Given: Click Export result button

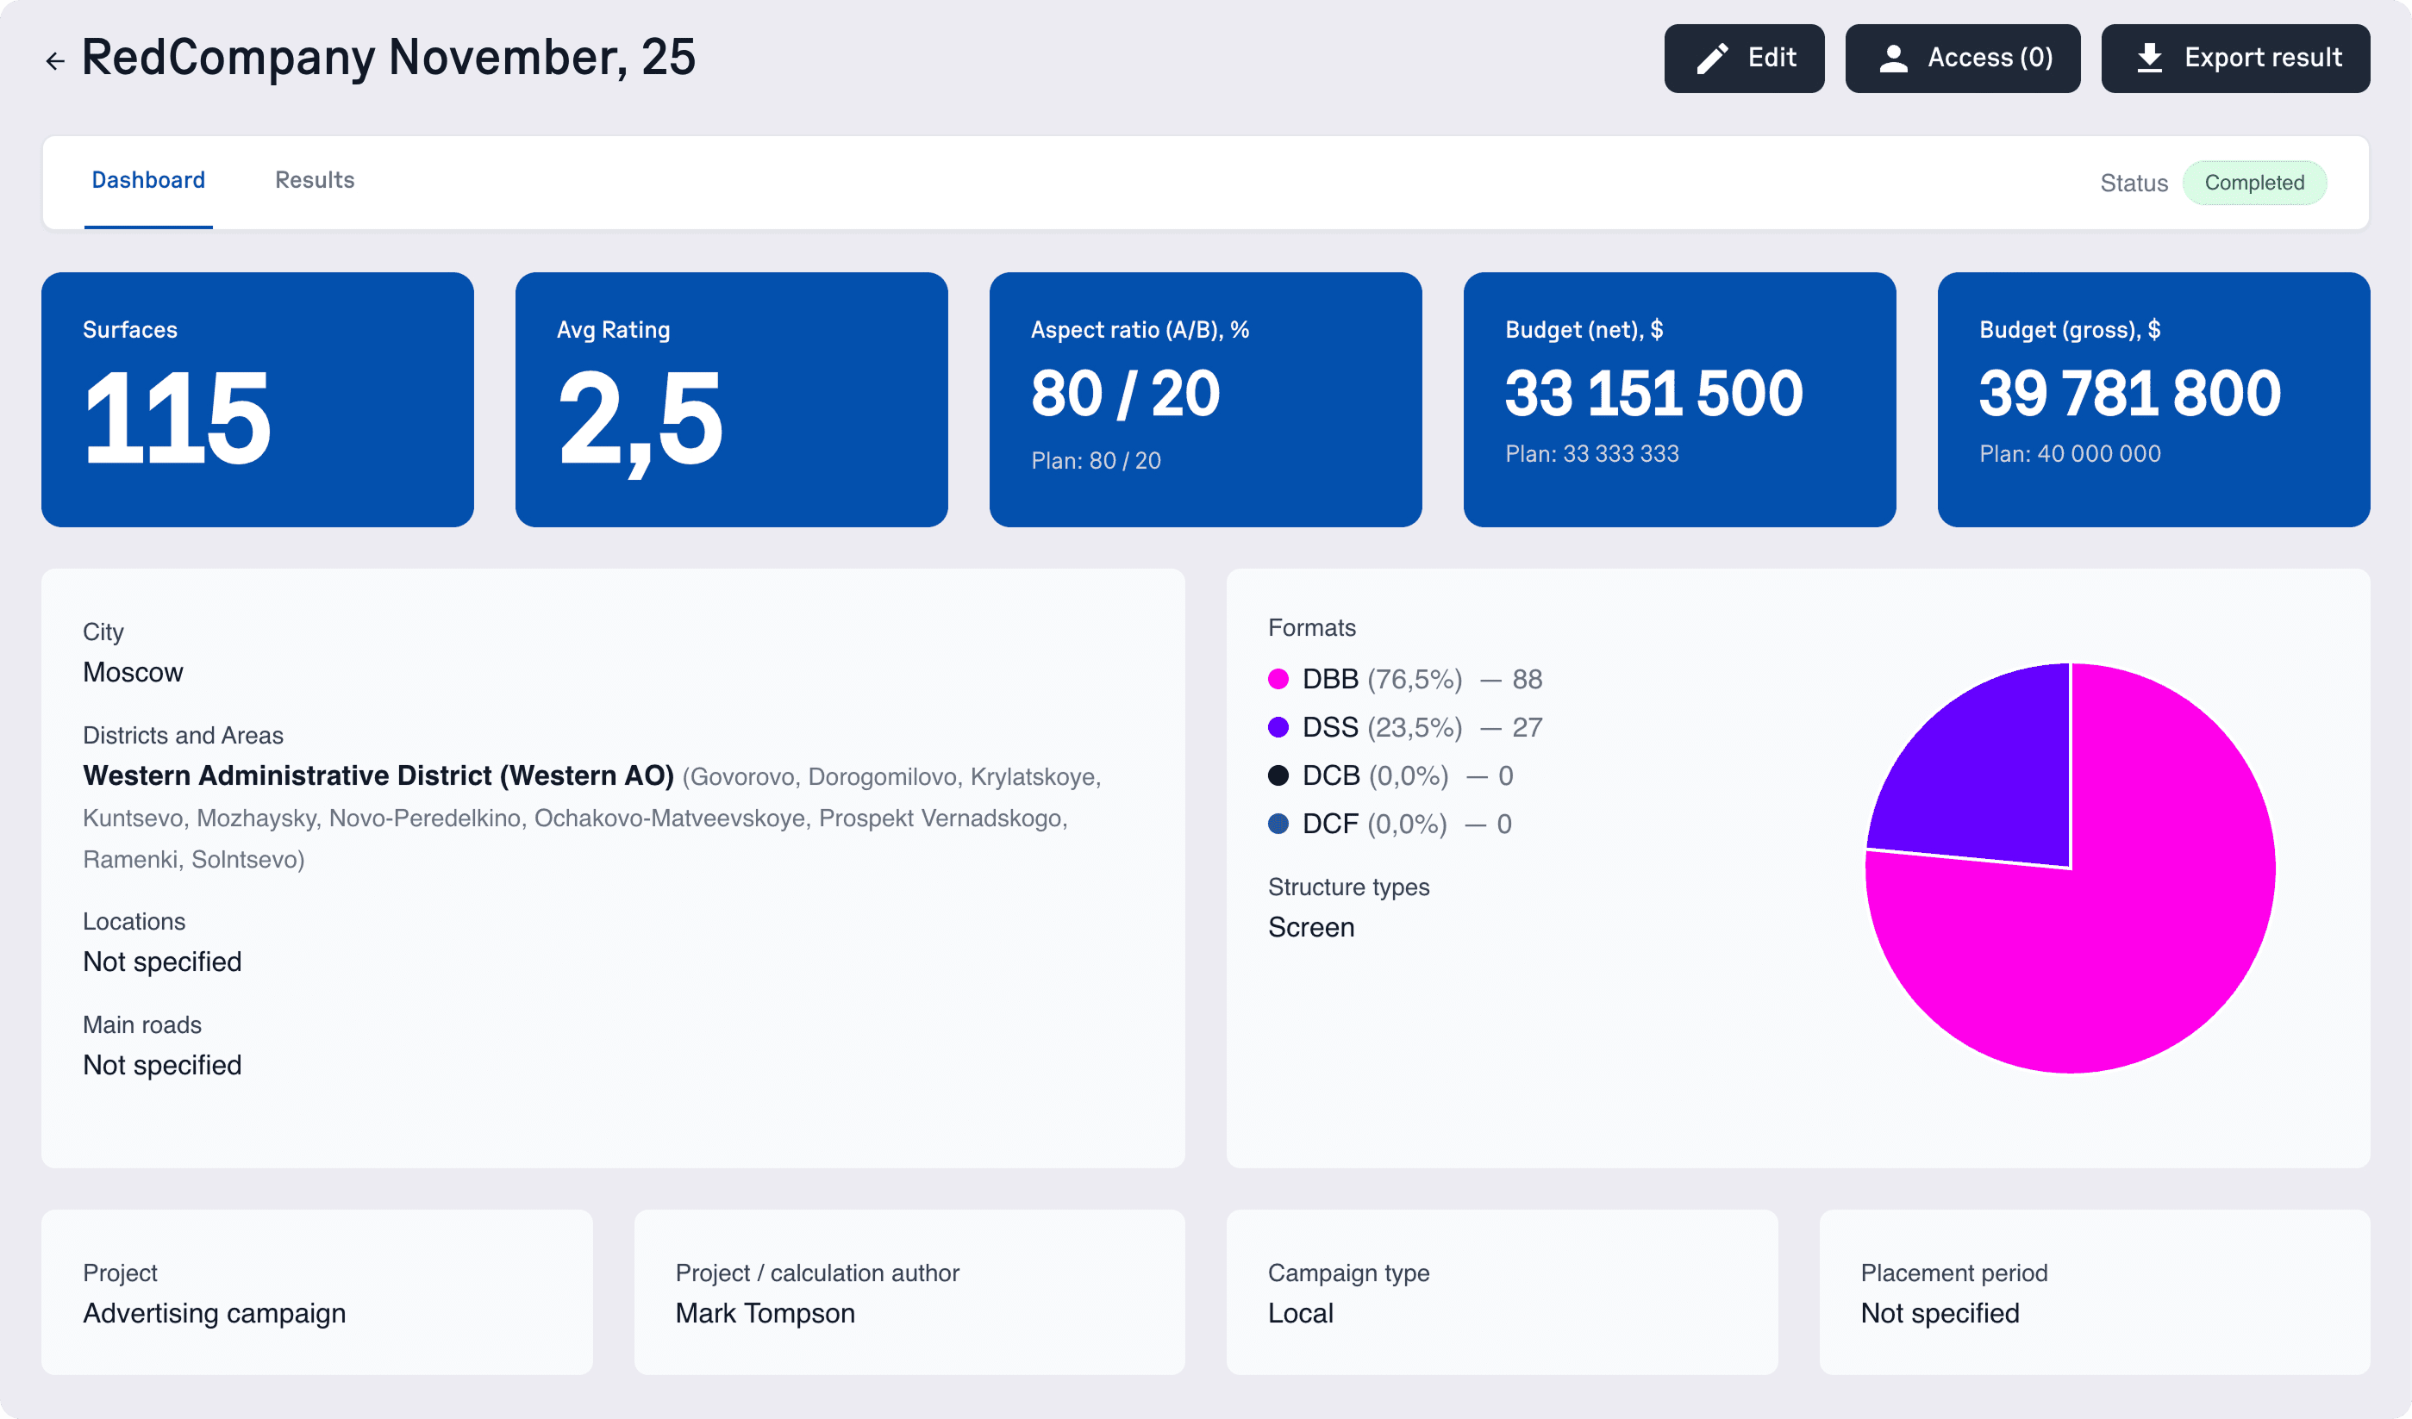Looking at the screenshot, I should tap(2235, 59).
